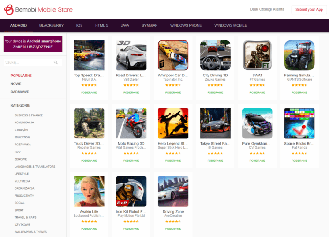Click the Bemobi Mobile Store logo
The image size is (329, 237).
(38, 10)
